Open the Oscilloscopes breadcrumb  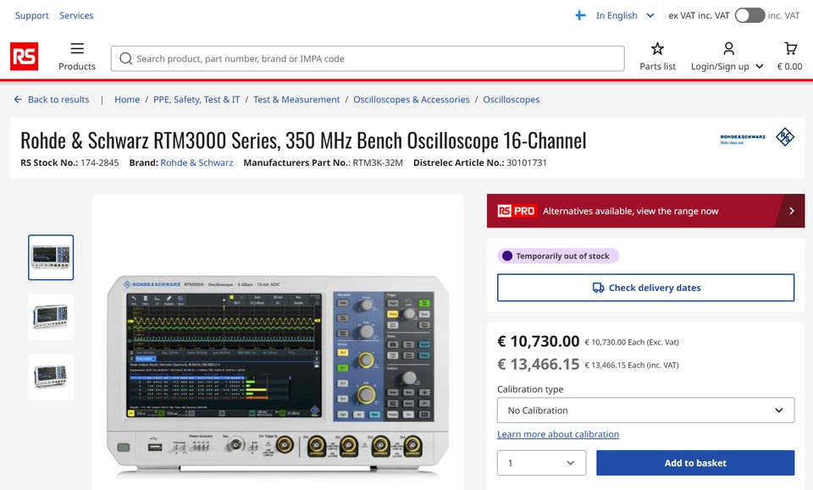tap(512, 100)
